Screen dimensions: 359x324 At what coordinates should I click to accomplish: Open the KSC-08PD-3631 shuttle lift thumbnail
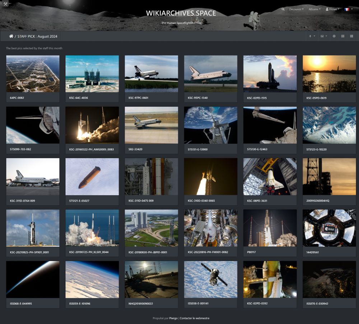[x=270, y=177]
